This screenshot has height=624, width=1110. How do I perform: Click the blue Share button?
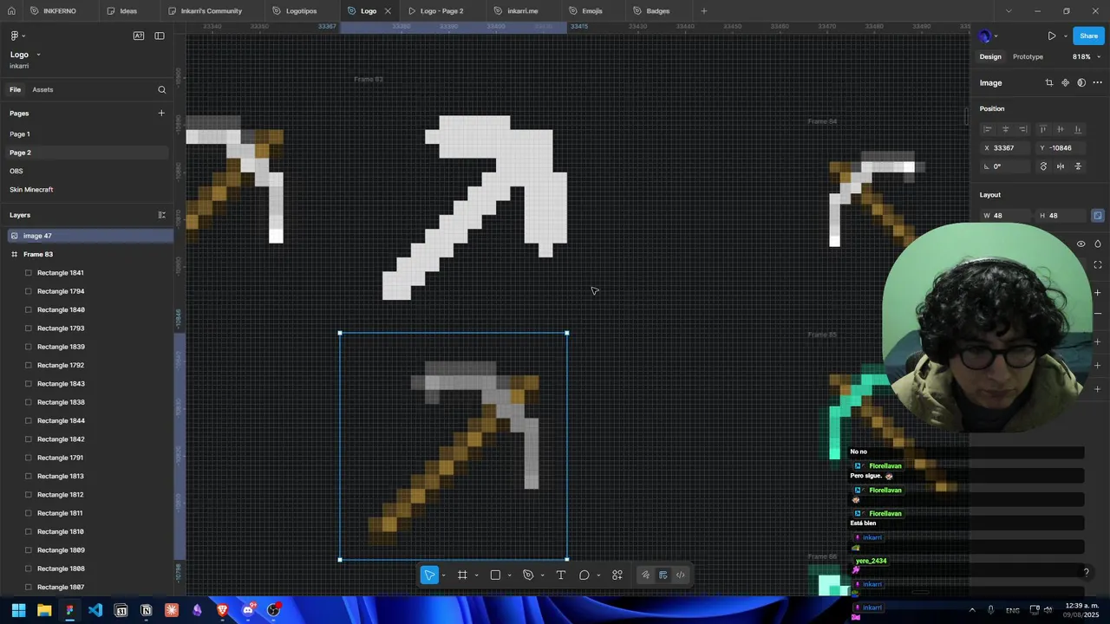click(x=1088, y=36)
